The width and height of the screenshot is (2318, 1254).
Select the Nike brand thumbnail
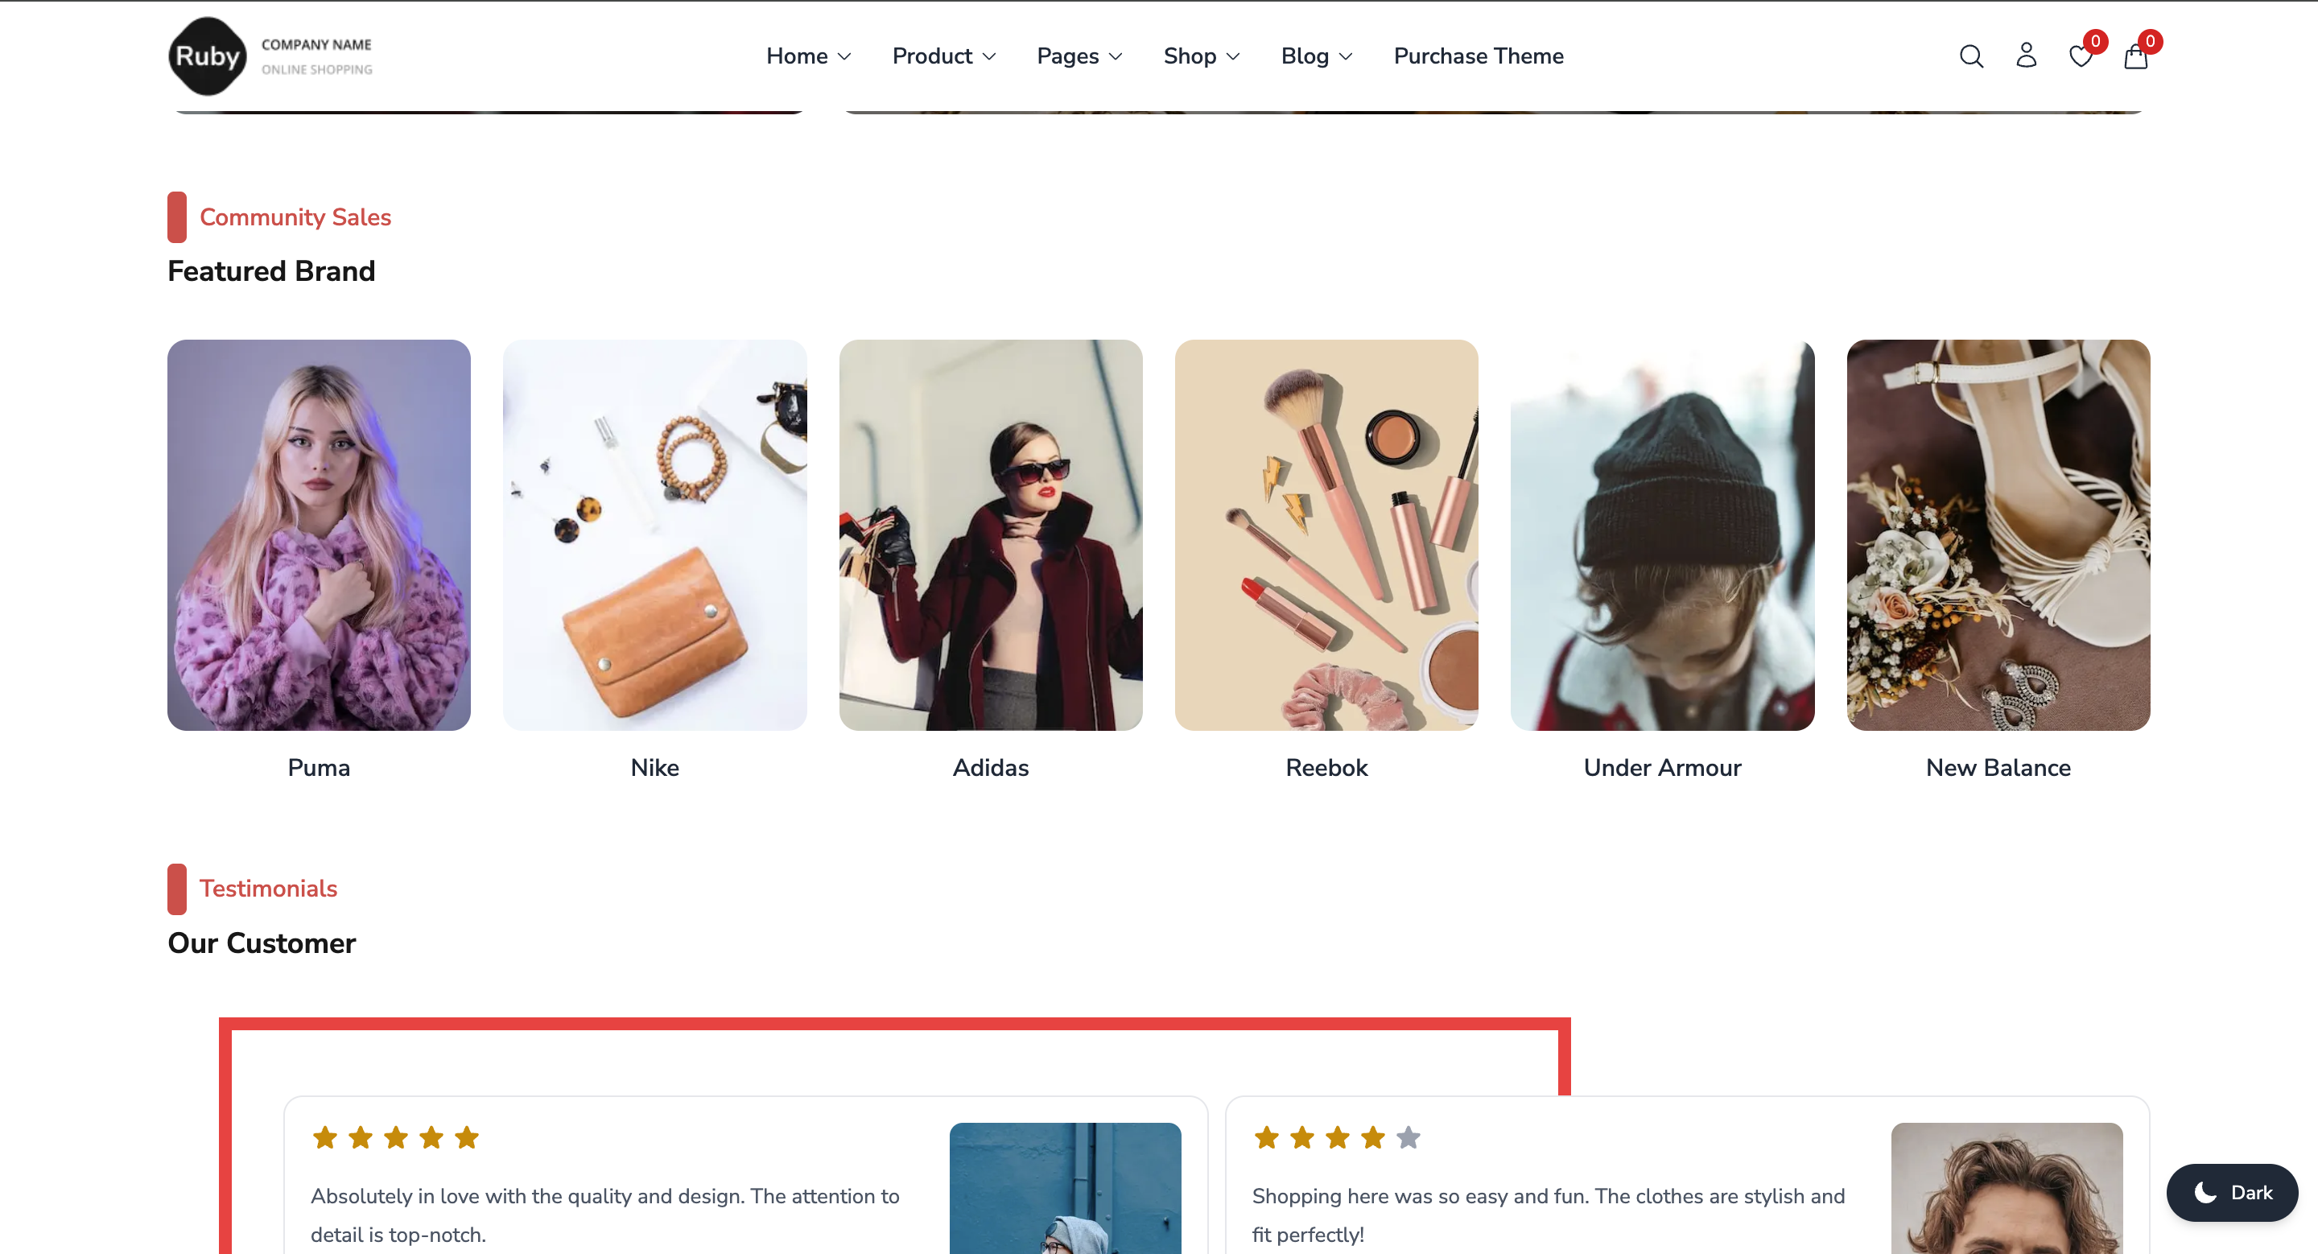pos(654,534)
